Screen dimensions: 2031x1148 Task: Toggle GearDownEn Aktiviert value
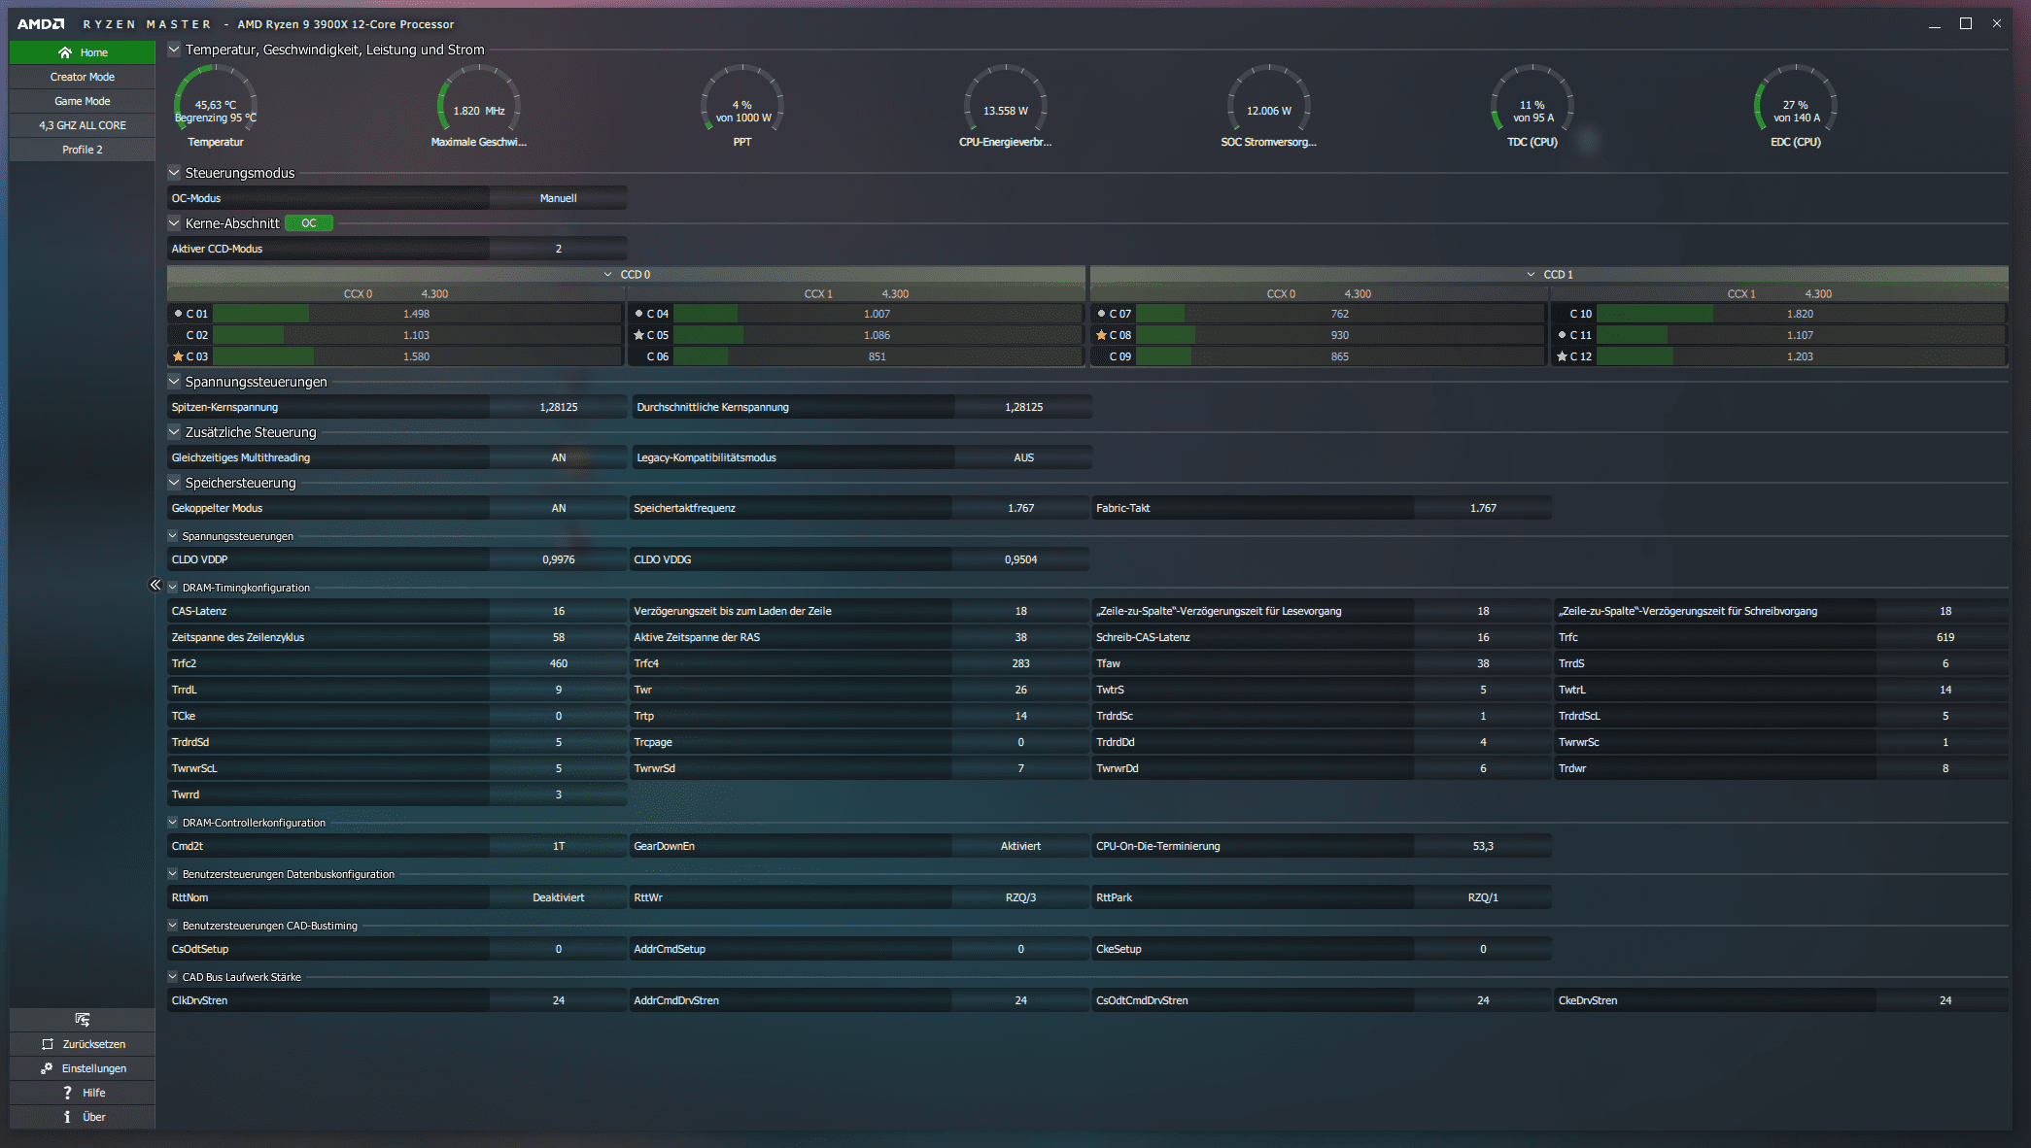[1020, 846]
